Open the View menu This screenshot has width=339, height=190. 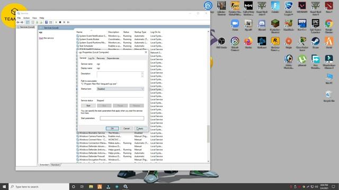34,18
